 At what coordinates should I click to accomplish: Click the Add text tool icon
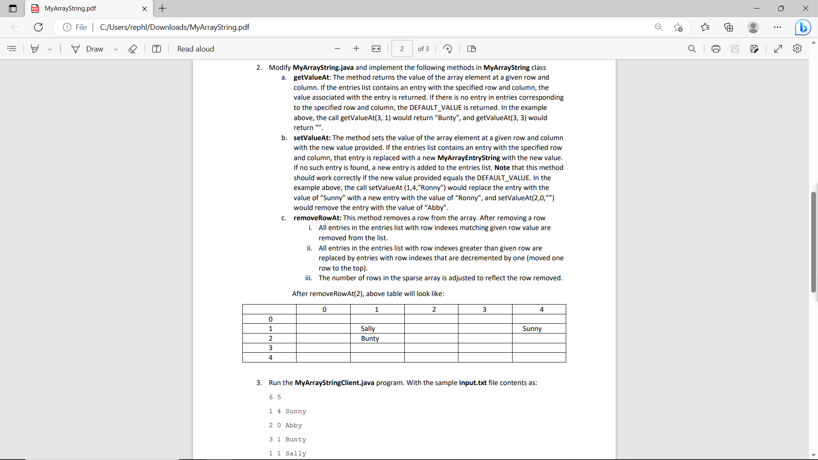156,49
